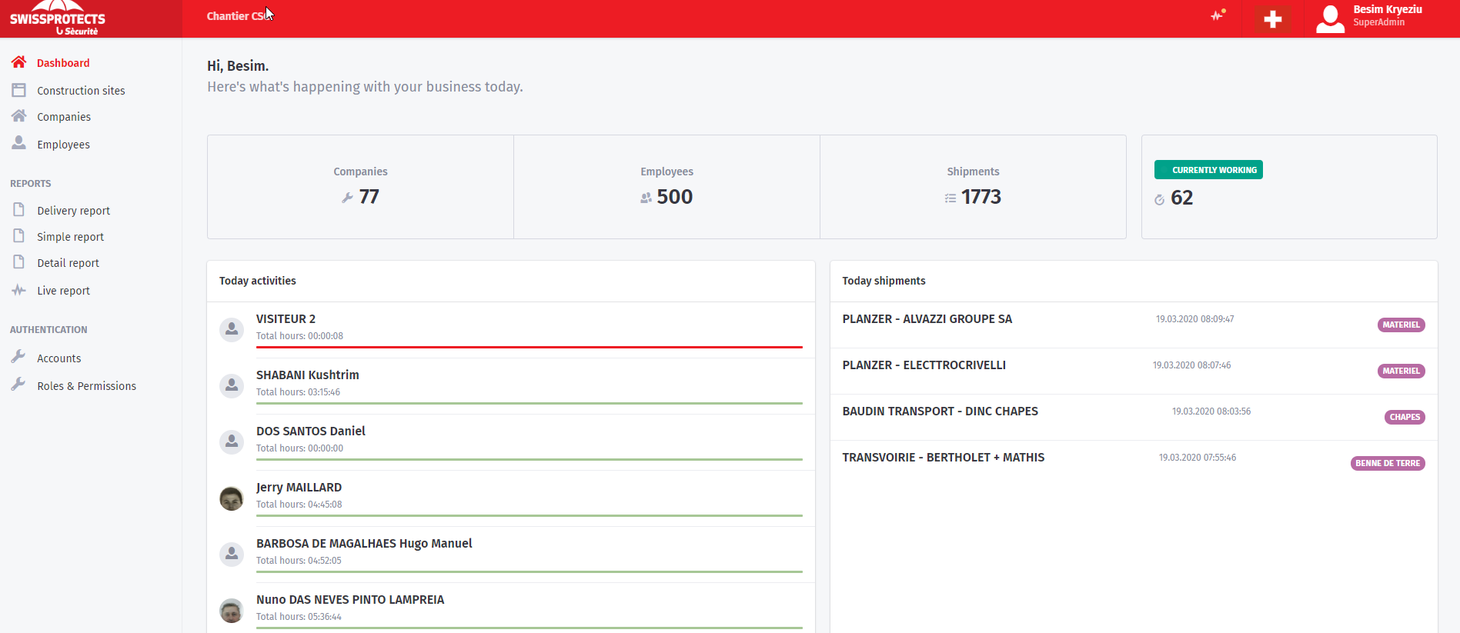Click the activity notification icon in header
The image size is (1460, 633).
point(1218,15)
